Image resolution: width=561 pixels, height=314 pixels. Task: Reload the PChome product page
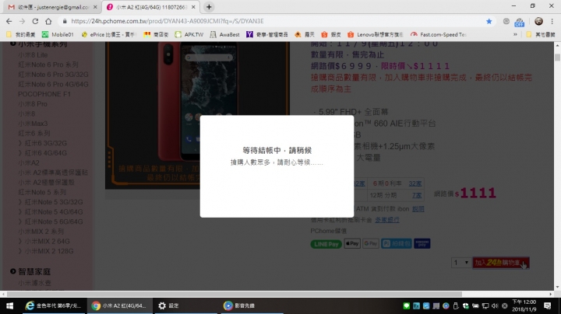(35, 22)
